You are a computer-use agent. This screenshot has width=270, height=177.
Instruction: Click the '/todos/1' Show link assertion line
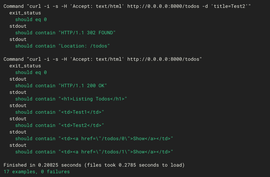pos(94,152)
